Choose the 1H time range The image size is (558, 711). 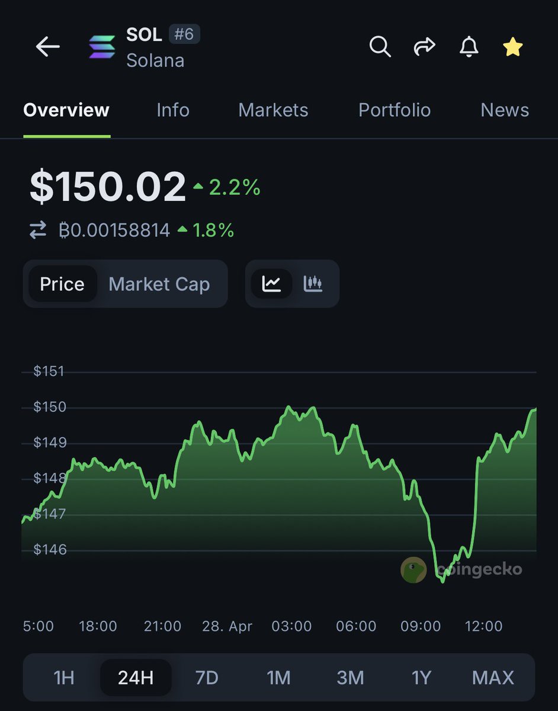(64, 678)
